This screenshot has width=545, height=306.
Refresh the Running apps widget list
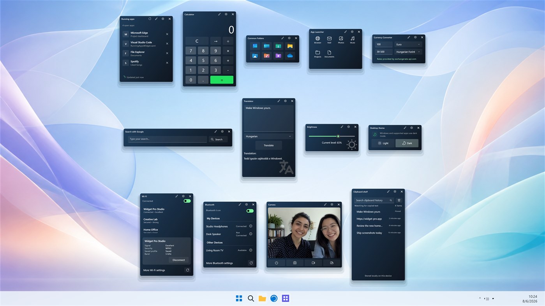150,19
